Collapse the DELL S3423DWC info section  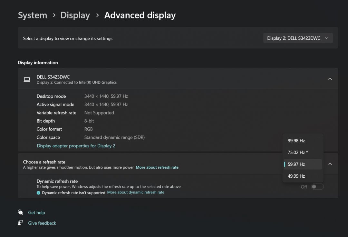click(330, 79)
